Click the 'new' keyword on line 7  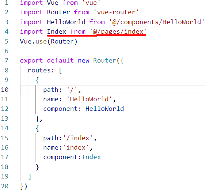coord(84,61)
